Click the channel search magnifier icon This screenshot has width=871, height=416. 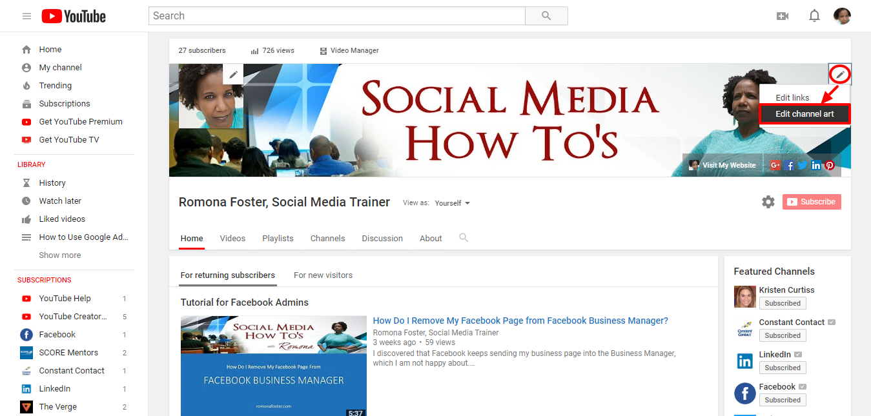464,238
